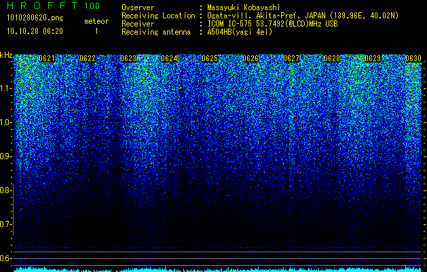Viewport: 427px width, 272px height.
Task: Click the 1.0 frequency axis label
Action: tap(6, 122)
